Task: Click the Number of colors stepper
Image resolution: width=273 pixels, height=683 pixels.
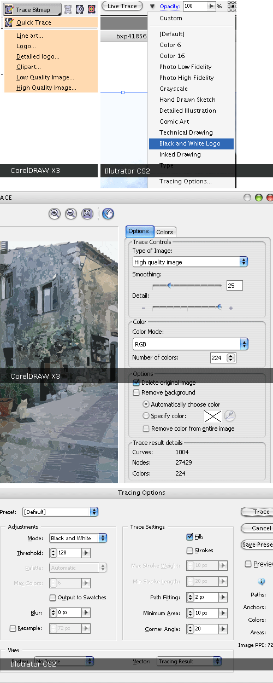Action: 232,358
